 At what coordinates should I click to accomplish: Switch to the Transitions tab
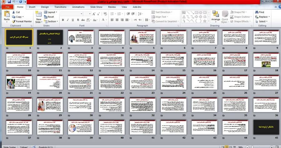(60, 7)
